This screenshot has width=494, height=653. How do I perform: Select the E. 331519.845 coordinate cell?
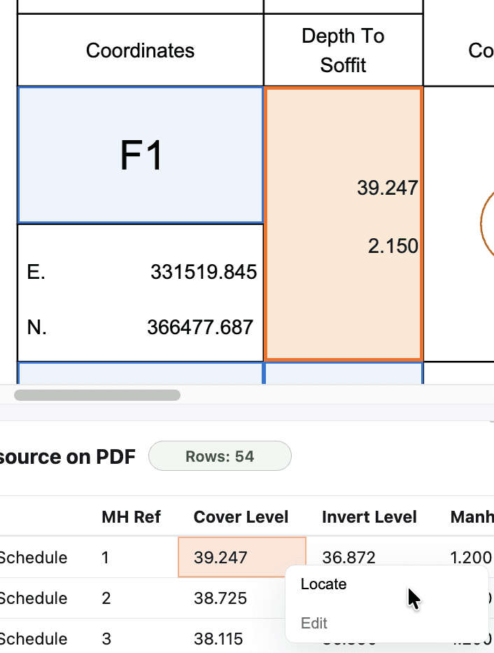(140, 272)
